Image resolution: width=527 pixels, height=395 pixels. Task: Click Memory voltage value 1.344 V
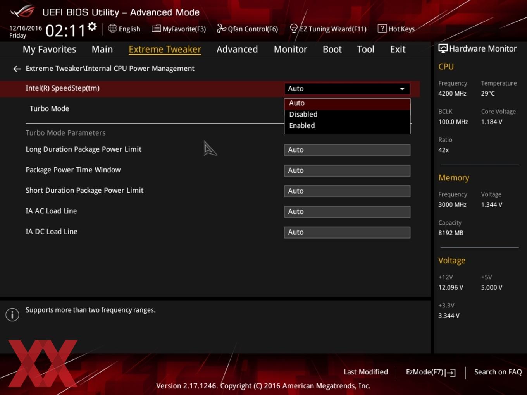[491, 205]
